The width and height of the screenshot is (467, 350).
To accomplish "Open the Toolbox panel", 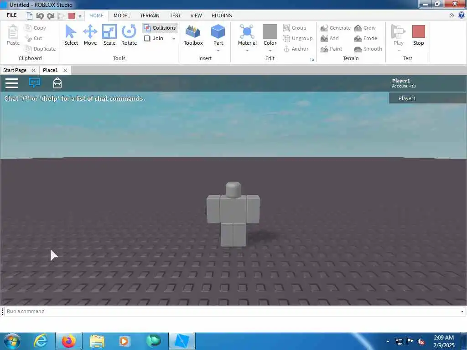I will click(193, 35).
